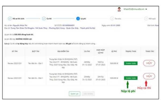This screenshot has height=100, width=161.
Task: Click the ĐỢT THI column header
Action: [35, 51]
